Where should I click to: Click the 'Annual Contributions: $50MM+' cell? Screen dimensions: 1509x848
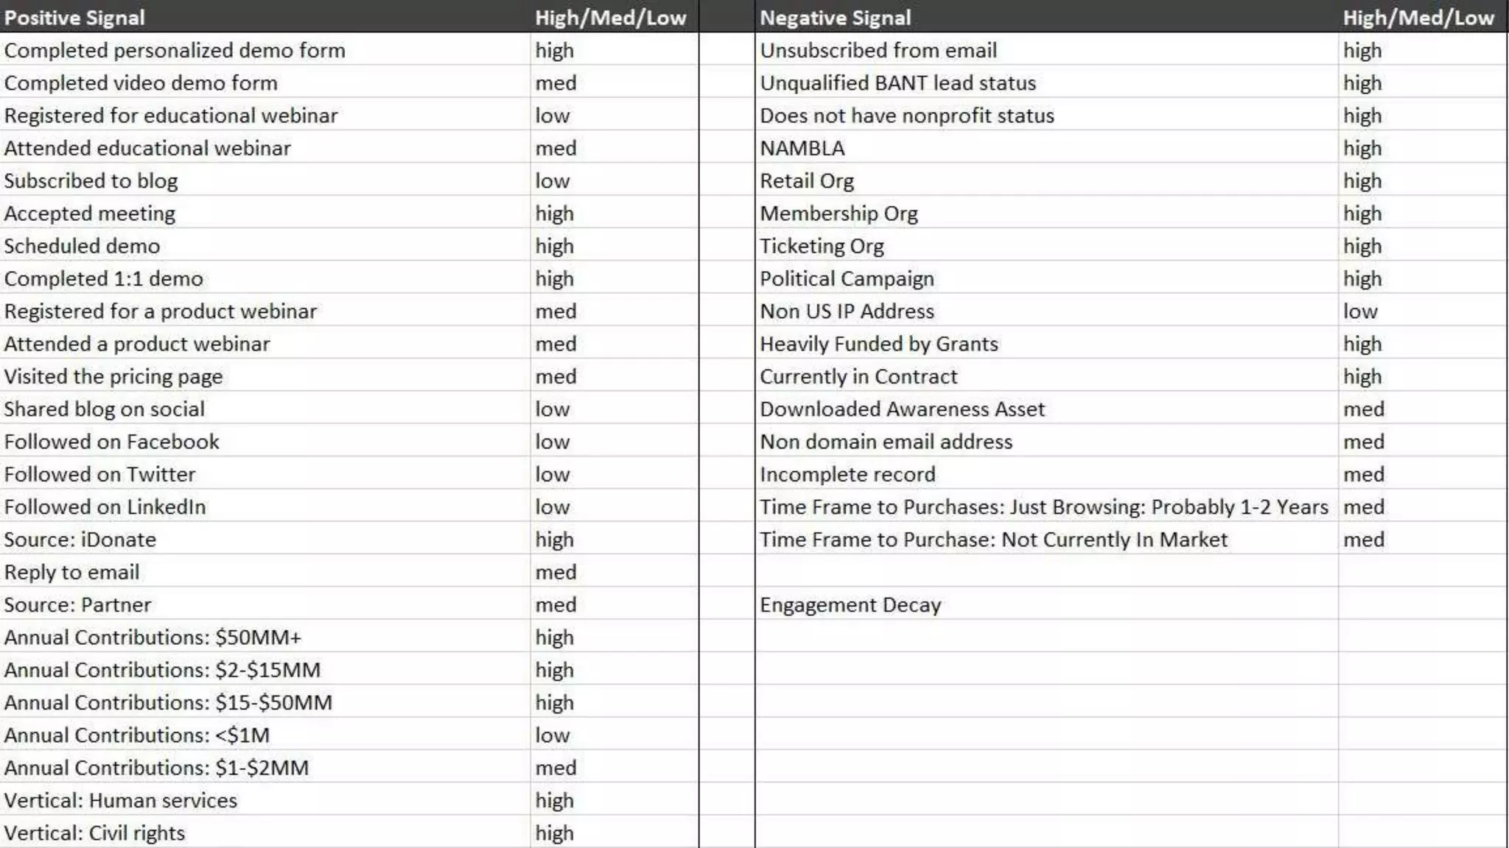(x=153, y=637)
